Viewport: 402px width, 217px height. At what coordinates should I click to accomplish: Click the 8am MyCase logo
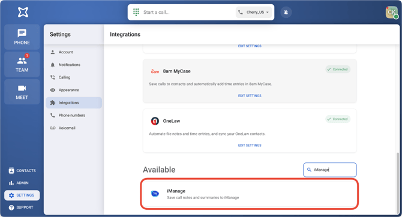click(x=155, y=71)
